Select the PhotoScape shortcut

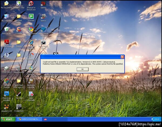tap(31, 56)
